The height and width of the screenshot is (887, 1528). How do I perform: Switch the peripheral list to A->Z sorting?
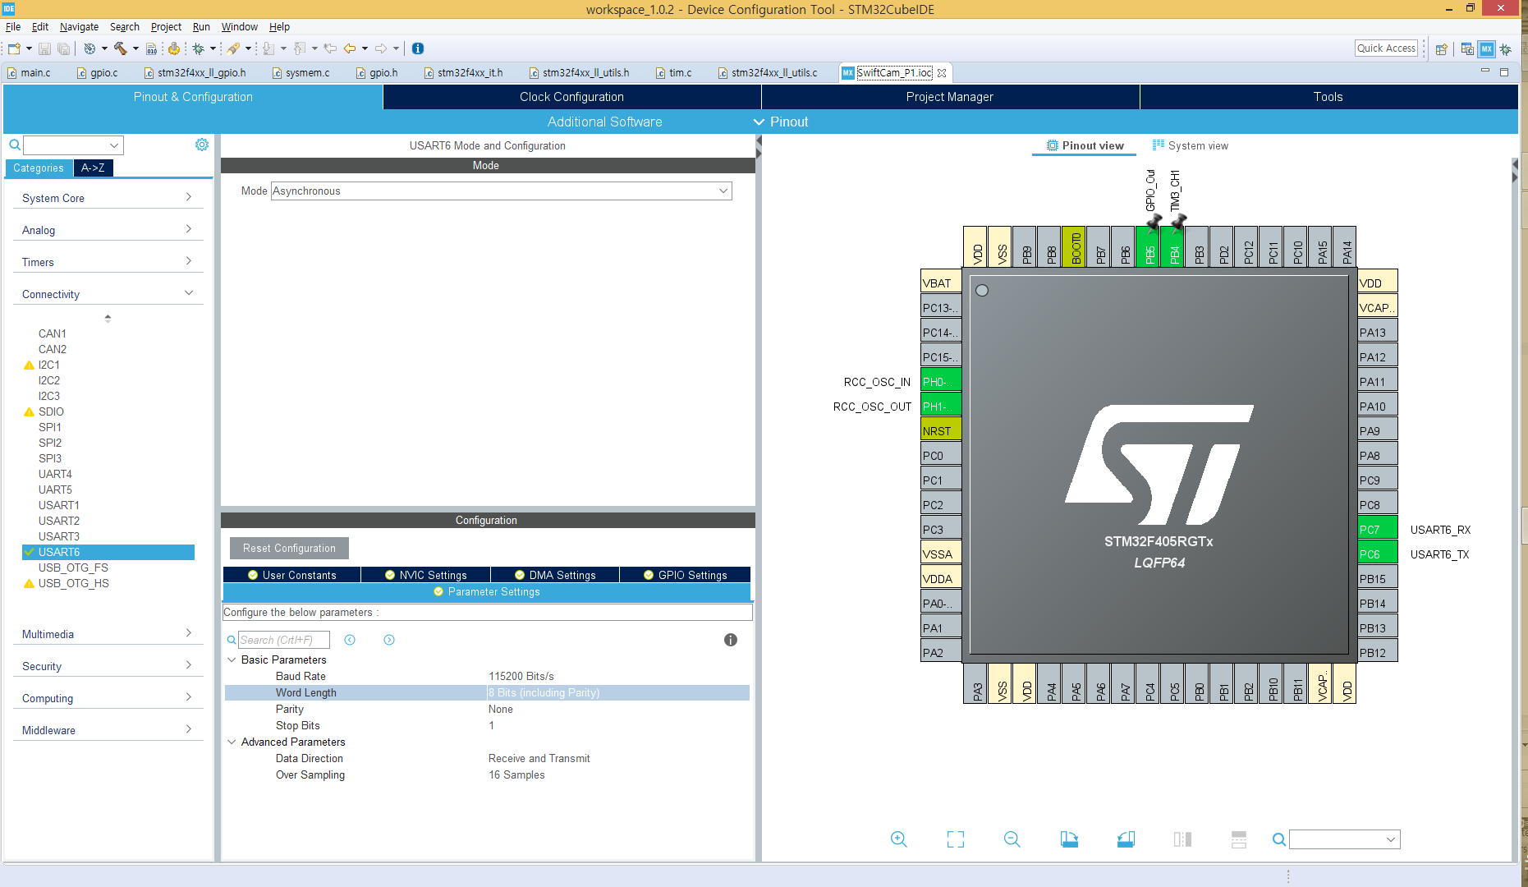[93, 168]
